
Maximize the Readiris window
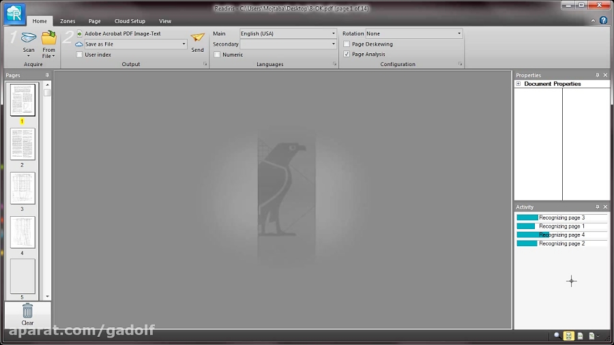[581, 5]
